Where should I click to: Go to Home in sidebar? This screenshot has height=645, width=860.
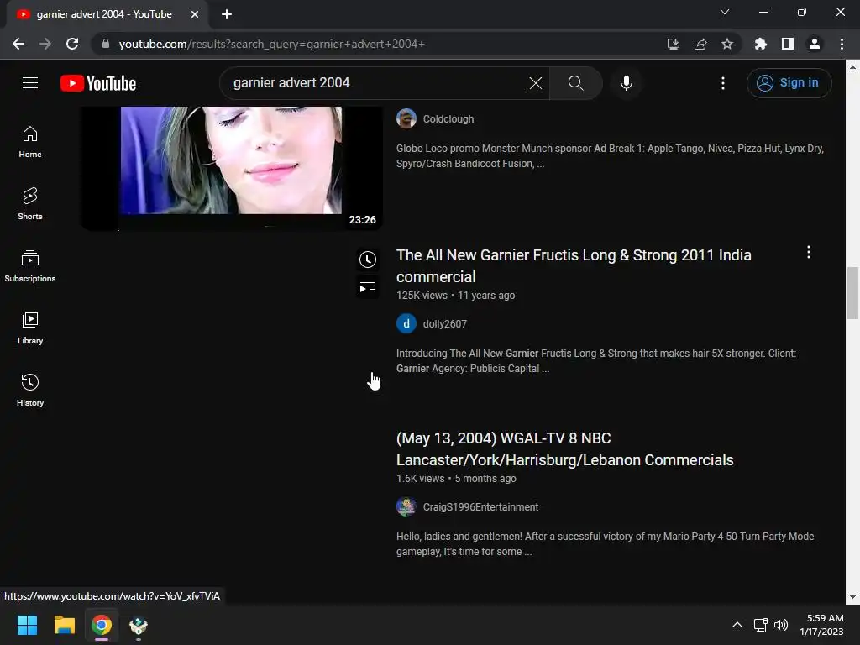click(x=30, y=142)
